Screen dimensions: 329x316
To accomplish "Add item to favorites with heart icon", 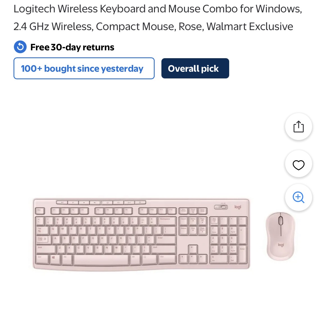I will tap(298, 164).
